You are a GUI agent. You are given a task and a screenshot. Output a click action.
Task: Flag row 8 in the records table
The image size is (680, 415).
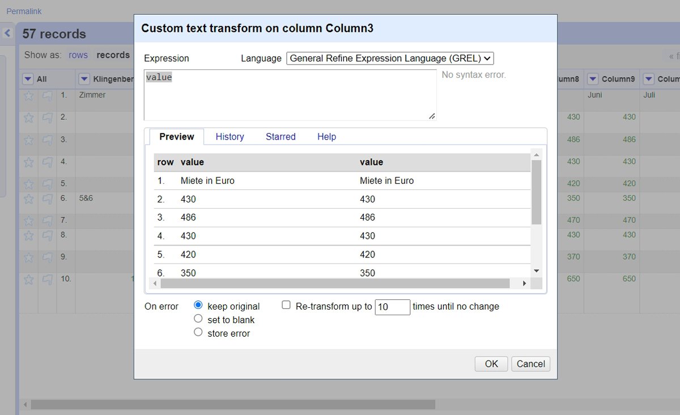point(48,235)
